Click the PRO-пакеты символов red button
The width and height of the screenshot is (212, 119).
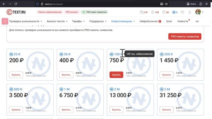point(185,36)
